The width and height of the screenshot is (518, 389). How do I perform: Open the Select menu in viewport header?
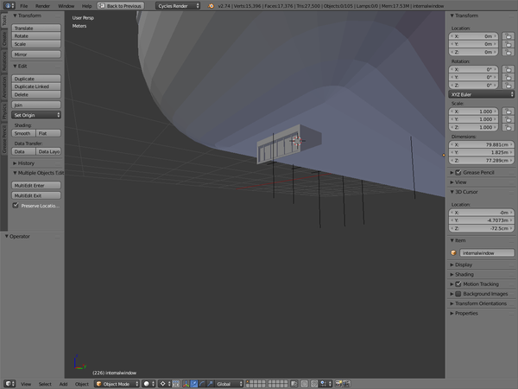(45, 383)
